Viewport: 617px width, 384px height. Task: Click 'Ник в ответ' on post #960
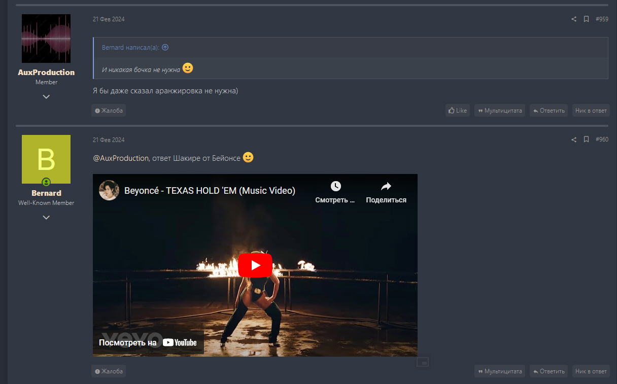591,371
